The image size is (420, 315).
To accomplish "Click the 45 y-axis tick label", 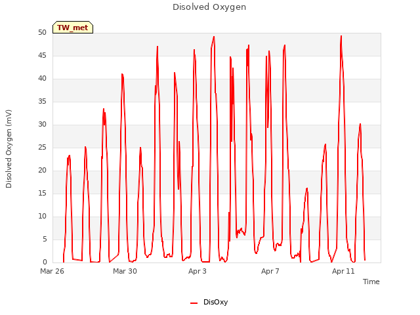I will 42,55.
